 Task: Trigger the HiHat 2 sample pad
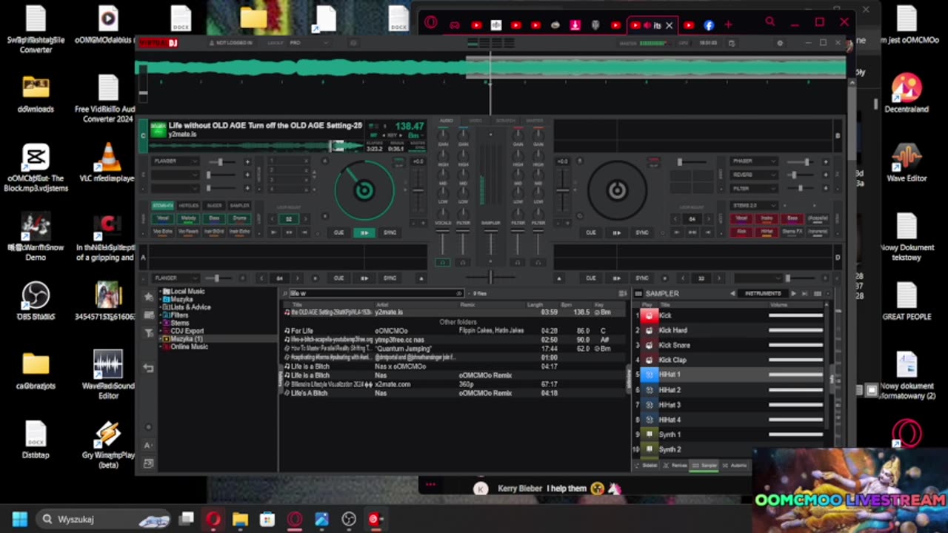[x=650, y=389]
